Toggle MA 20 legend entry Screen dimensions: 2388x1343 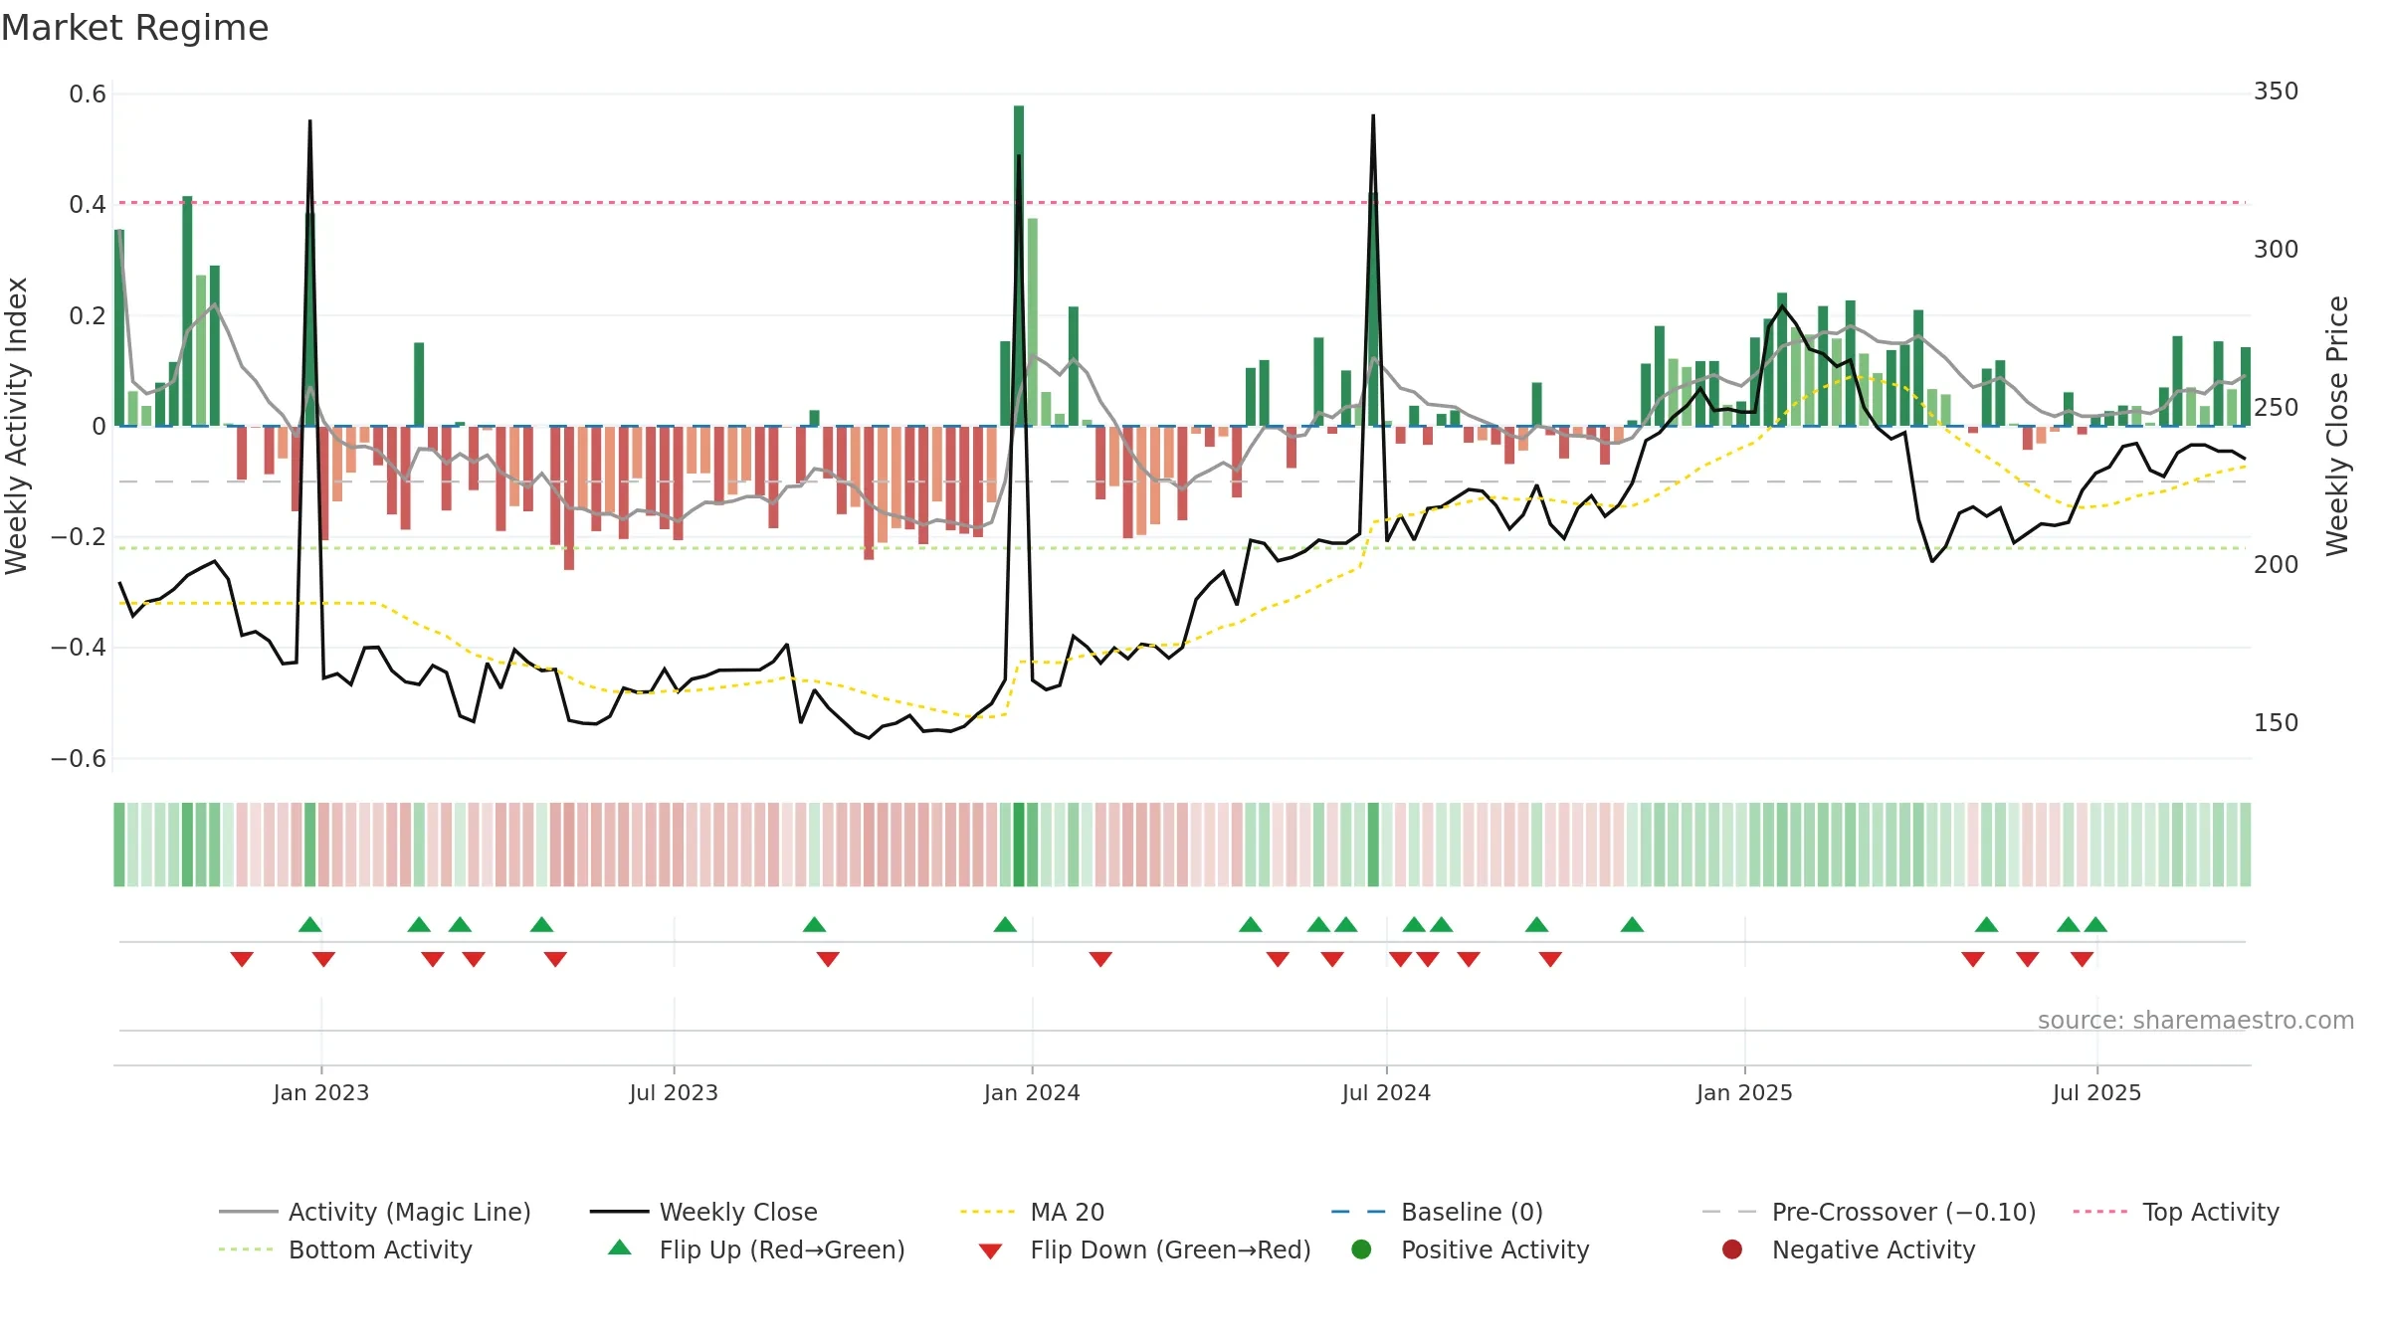(x=1033, y=1212)
